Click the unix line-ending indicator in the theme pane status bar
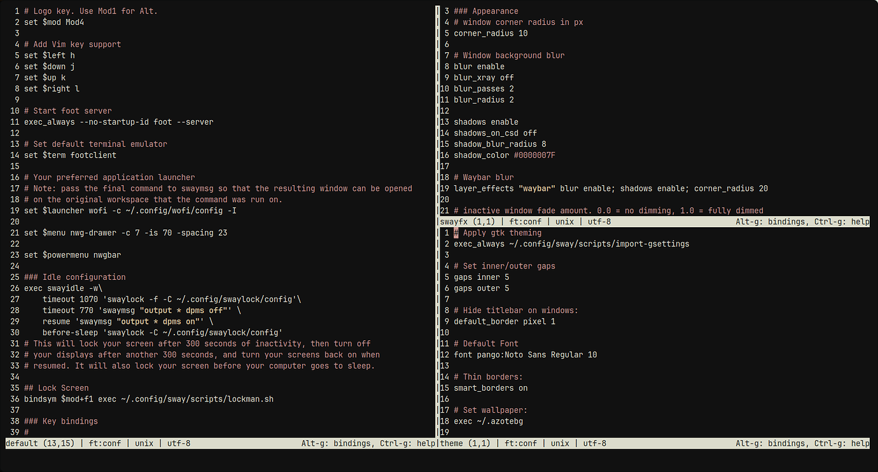This screenshot has height=472, width=878. click(x=560, y=443)
